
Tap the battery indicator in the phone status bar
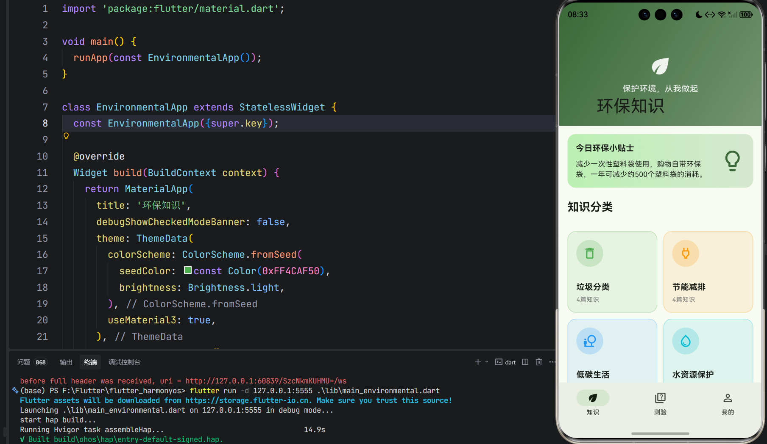pyautogui.click(x=746, y=15)
